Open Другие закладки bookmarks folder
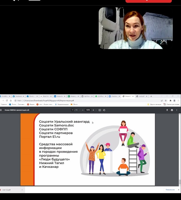This screenshot has width=181, height=200. [153, 104]
